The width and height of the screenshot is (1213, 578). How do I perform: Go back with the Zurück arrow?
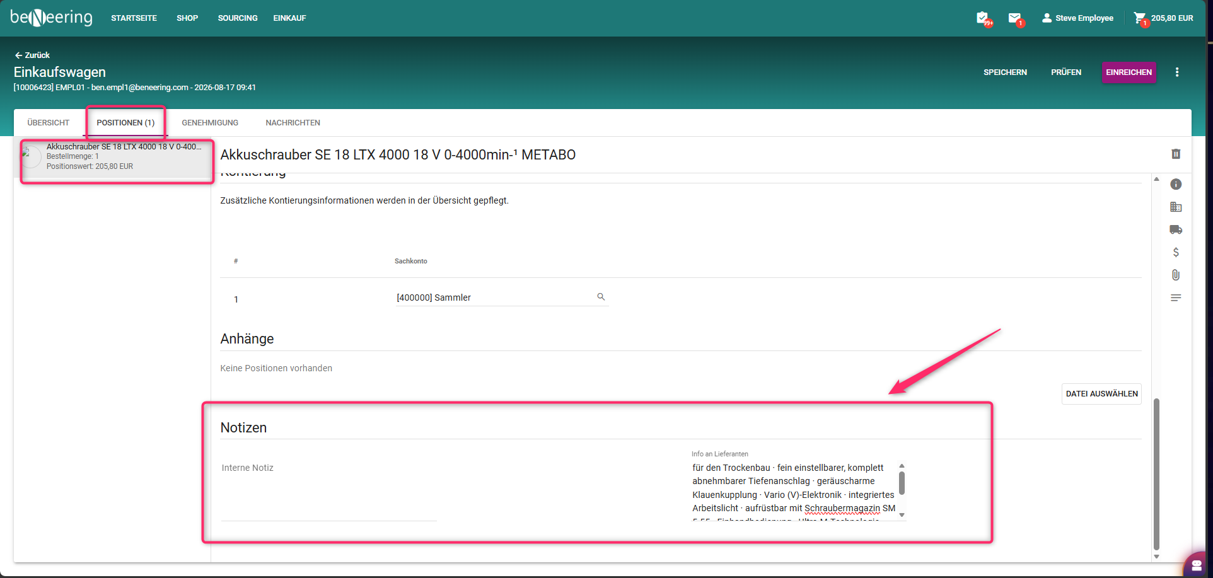(32, 55)
